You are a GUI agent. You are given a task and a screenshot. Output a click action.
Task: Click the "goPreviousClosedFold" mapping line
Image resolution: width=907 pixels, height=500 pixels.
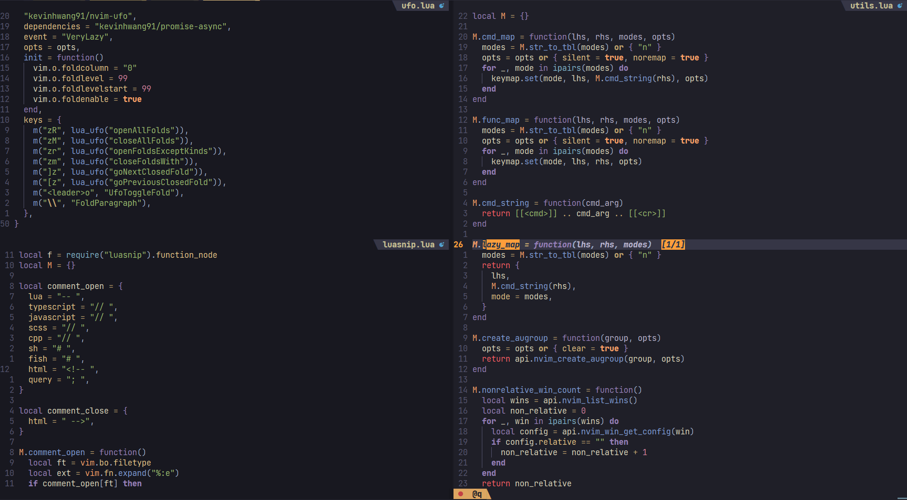pyautogui.click(x=130, y=182)
